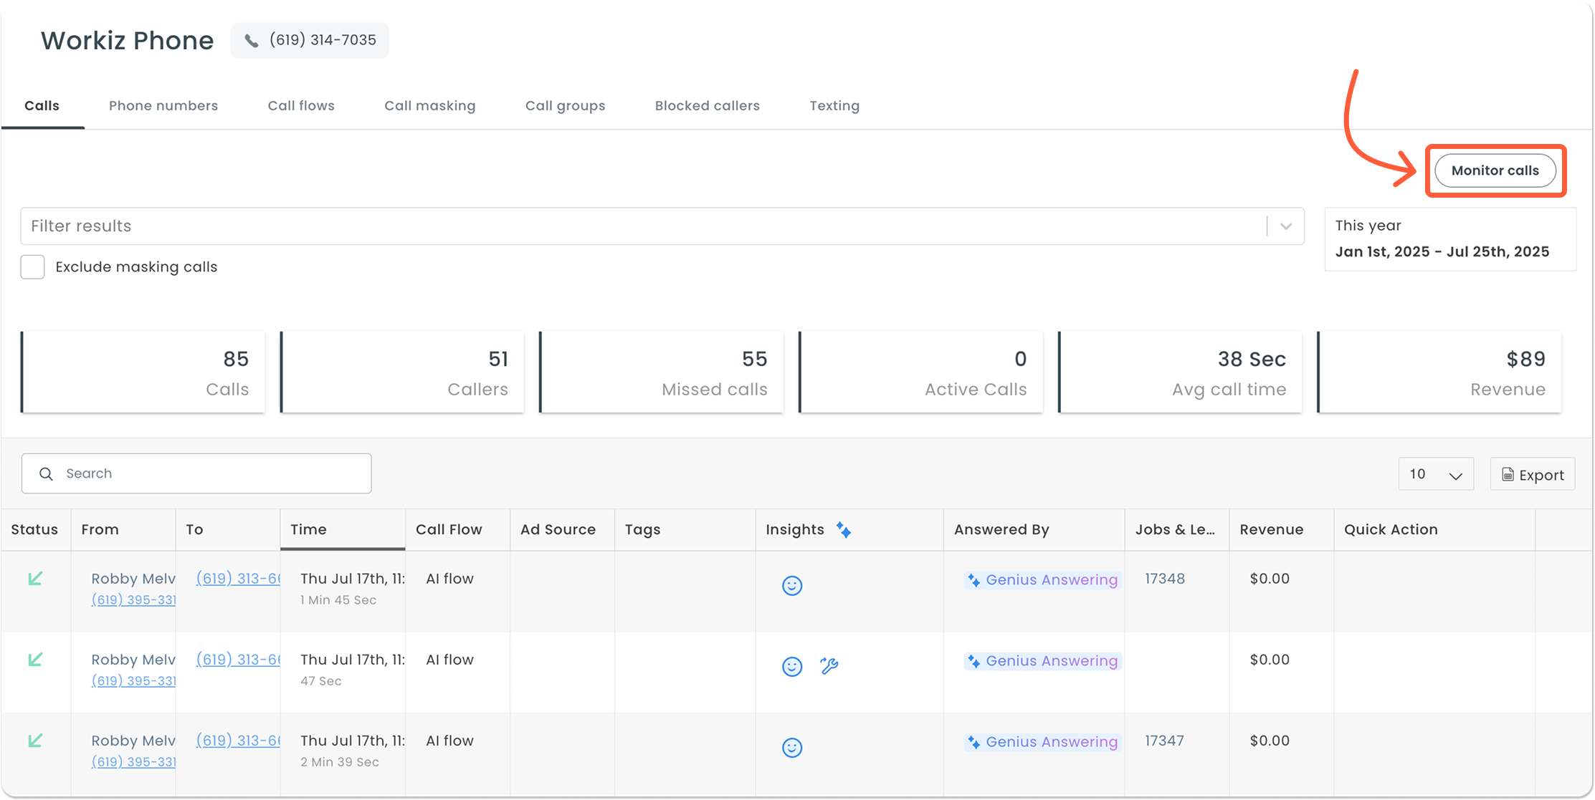
Task: Click Genius Answering sparkle icon in third row
Action: (973, 742)
